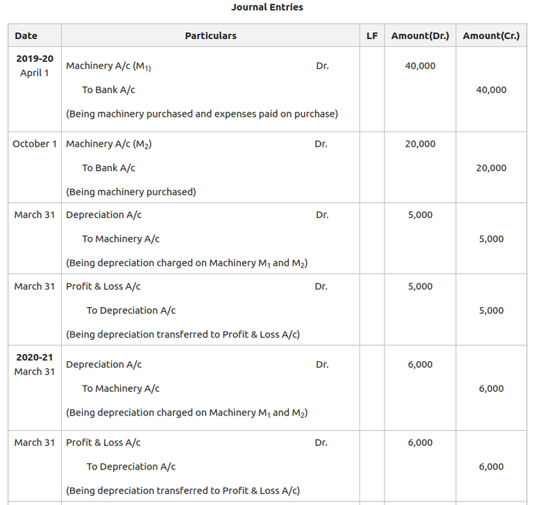Click the 20,000 credit amount

click(491, 168)
